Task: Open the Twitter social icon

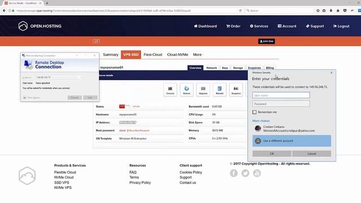Action: click(x=245, y=173)
